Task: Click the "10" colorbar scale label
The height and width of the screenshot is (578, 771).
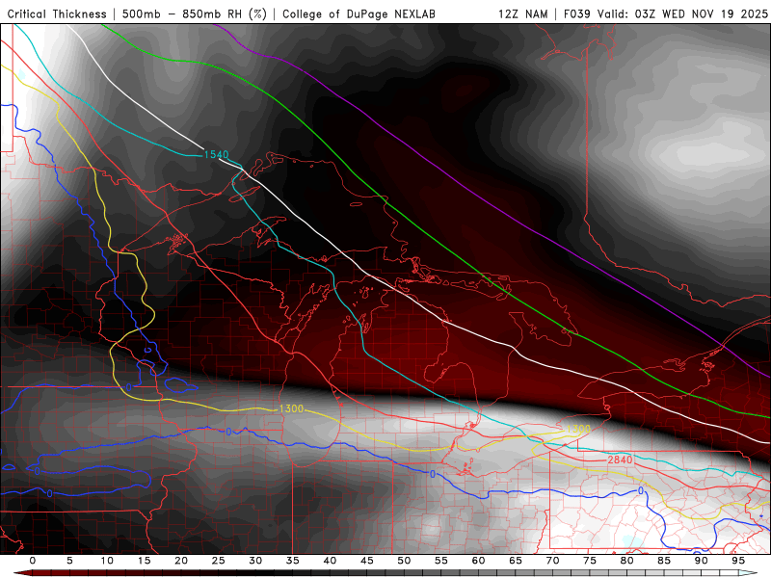Action: click(x=107, y=561)
